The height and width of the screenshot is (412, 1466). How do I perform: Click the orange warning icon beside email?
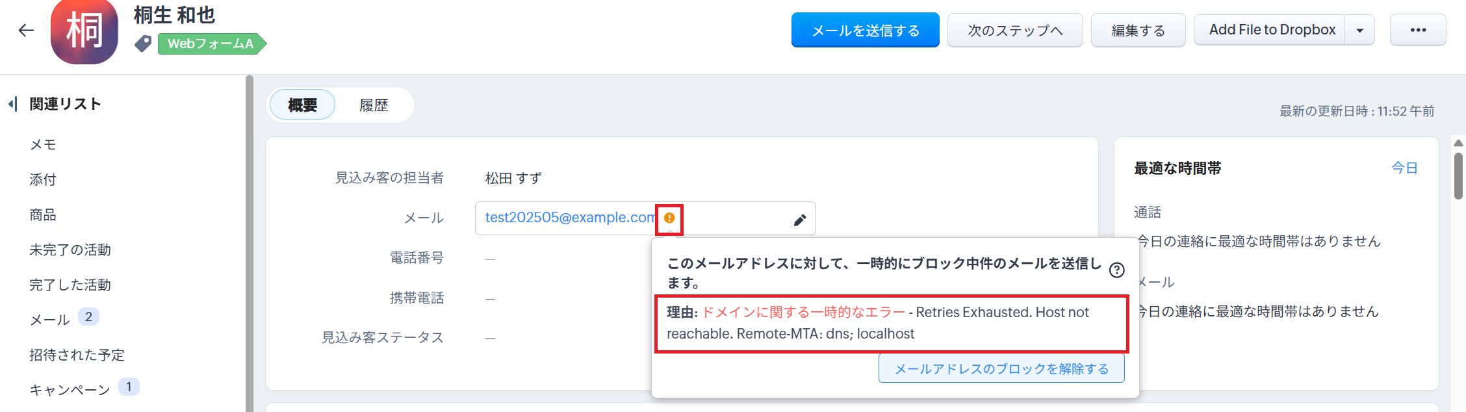(x=669, y=218)
